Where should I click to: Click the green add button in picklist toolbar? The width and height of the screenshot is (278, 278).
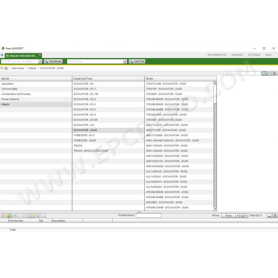coord(9,216)
